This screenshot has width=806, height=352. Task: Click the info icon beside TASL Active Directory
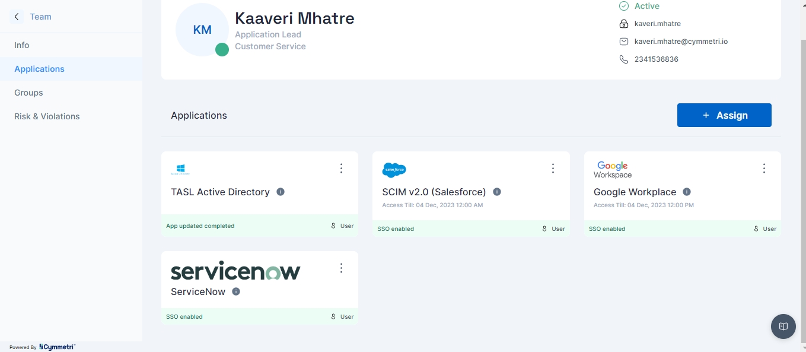[281, 192]
